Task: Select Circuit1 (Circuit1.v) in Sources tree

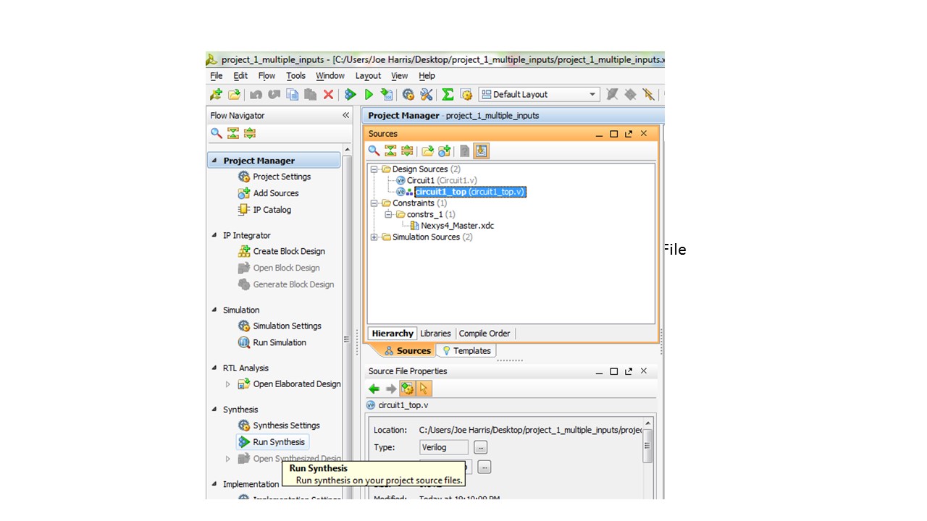Action: [436, 180]
